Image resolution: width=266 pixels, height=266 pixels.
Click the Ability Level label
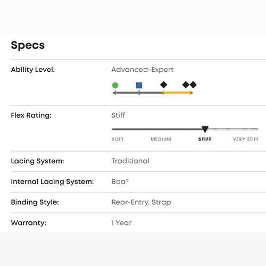point(33,70)
